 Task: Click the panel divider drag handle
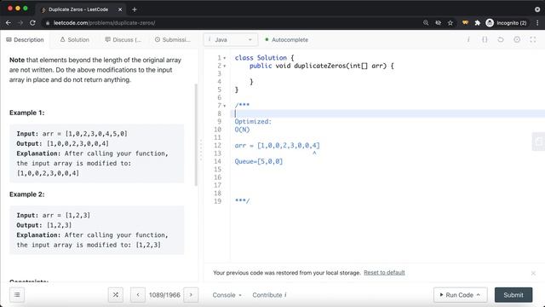click(201, 150)
